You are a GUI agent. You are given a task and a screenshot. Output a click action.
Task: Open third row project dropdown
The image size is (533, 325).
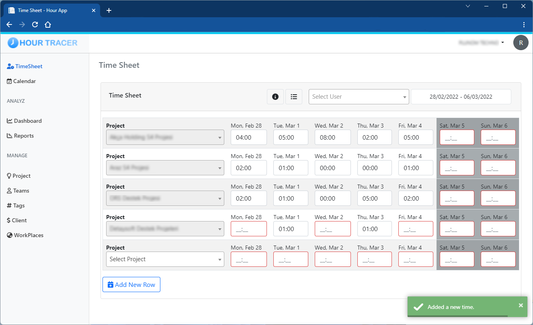tap(165, 198)
